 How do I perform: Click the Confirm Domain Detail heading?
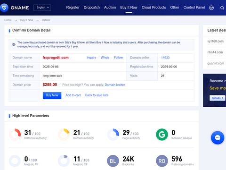[32, 30]
